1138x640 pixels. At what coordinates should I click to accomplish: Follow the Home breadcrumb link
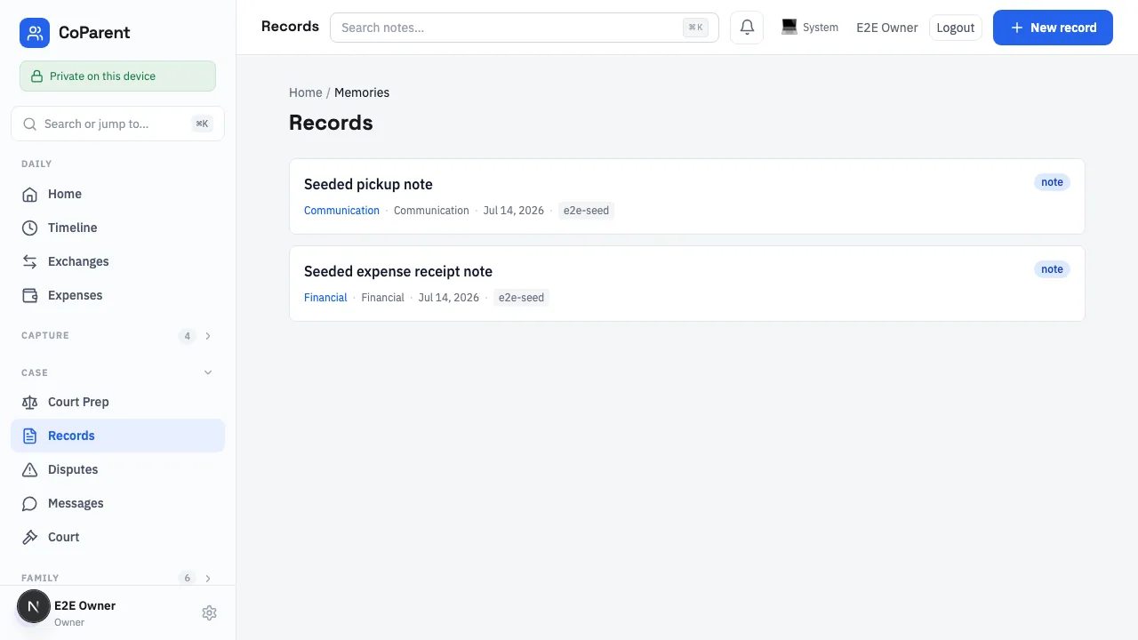pyautogui.click(x=305, y=92)
